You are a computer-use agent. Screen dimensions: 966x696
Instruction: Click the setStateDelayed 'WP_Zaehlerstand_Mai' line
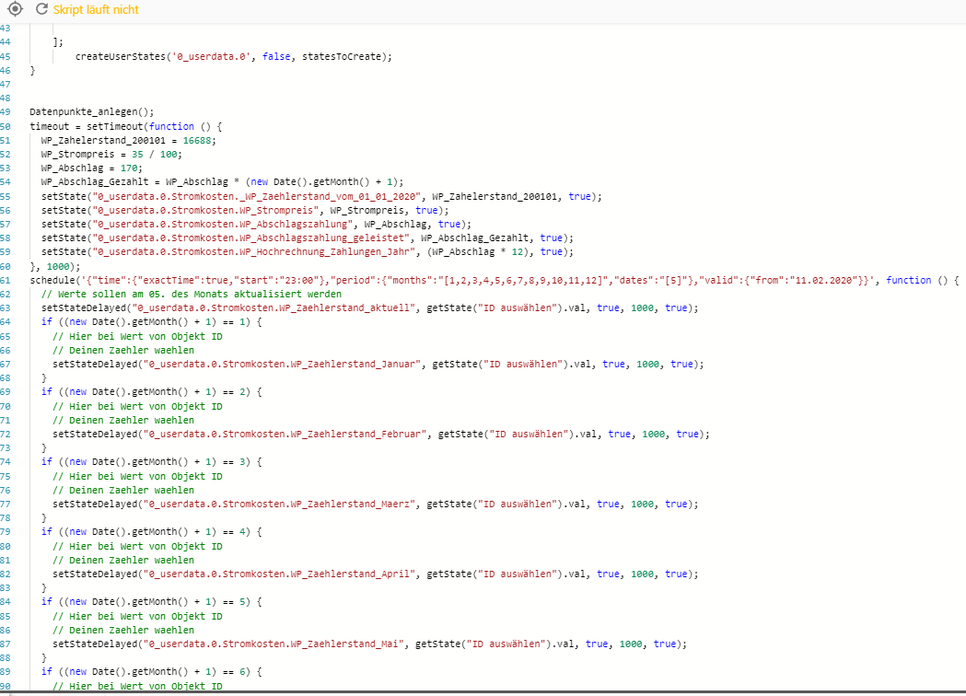click(369, 644)
